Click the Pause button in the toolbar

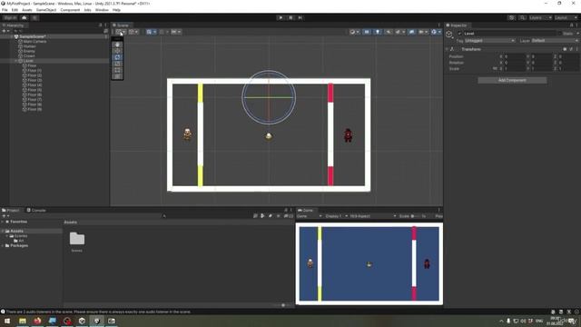[290, 17]
